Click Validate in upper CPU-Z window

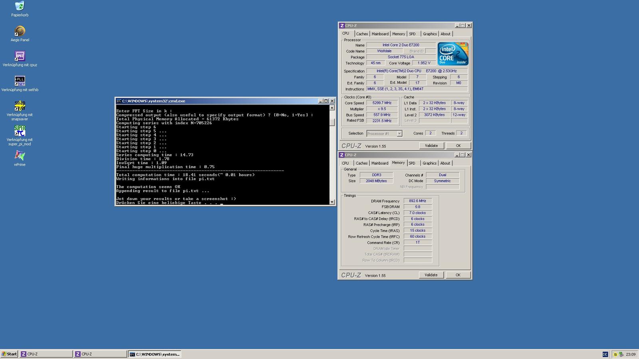431,146
